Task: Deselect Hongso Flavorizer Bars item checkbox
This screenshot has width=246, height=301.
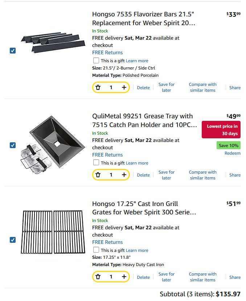Action: (x=13, y=51)
